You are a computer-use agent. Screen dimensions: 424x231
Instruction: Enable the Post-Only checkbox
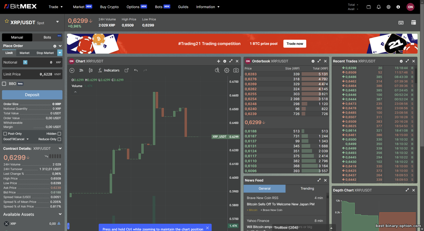[x=5, y=134]
